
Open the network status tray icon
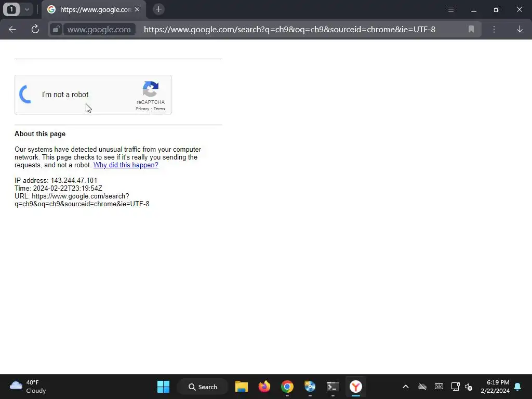click(x=455, y=387)
